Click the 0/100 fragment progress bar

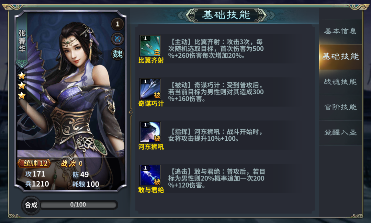pos(79,204)
